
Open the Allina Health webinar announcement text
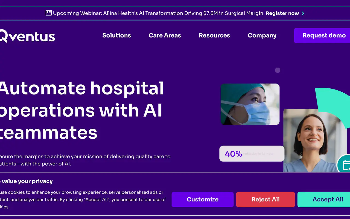(158, 13)
